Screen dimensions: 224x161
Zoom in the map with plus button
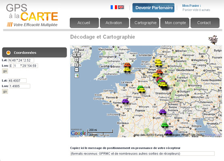click(77, 65)
